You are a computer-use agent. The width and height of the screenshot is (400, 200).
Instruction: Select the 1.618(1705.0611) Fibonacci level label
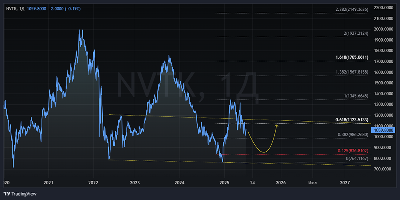point(352,57)
